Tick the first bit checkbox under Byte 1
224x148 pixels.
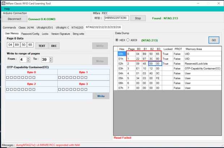click(x=60, y=77)
